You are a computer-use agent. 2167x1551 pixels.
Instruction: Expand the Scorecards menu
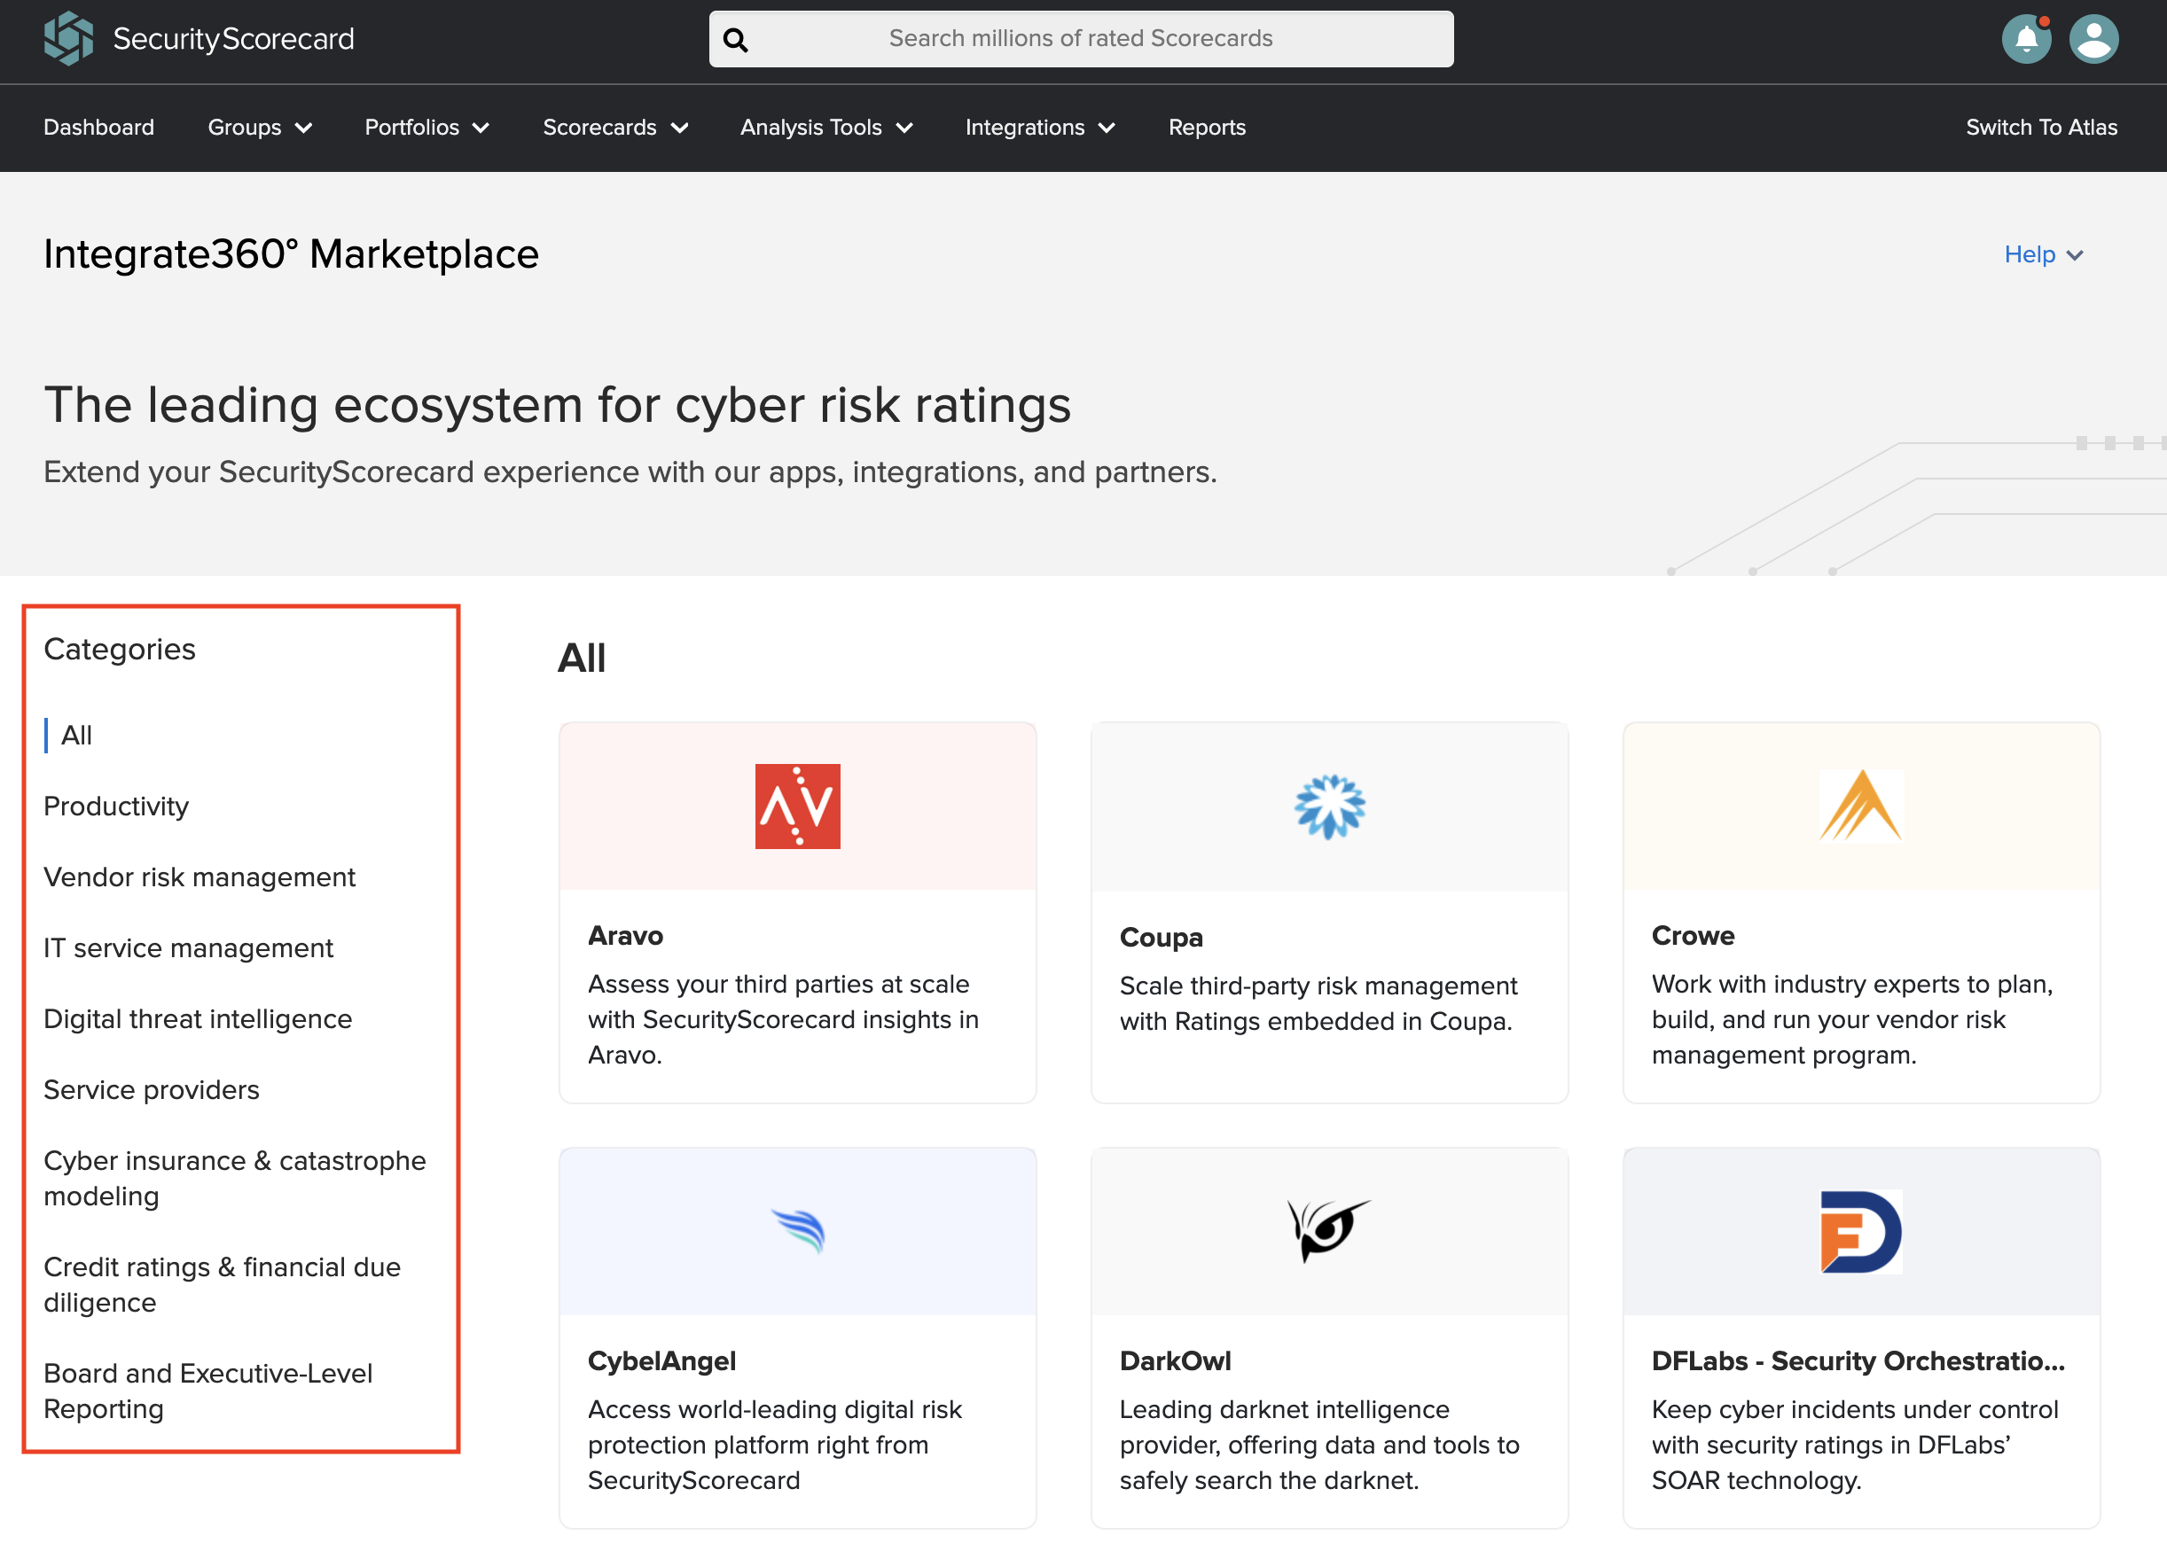[615, 127]
